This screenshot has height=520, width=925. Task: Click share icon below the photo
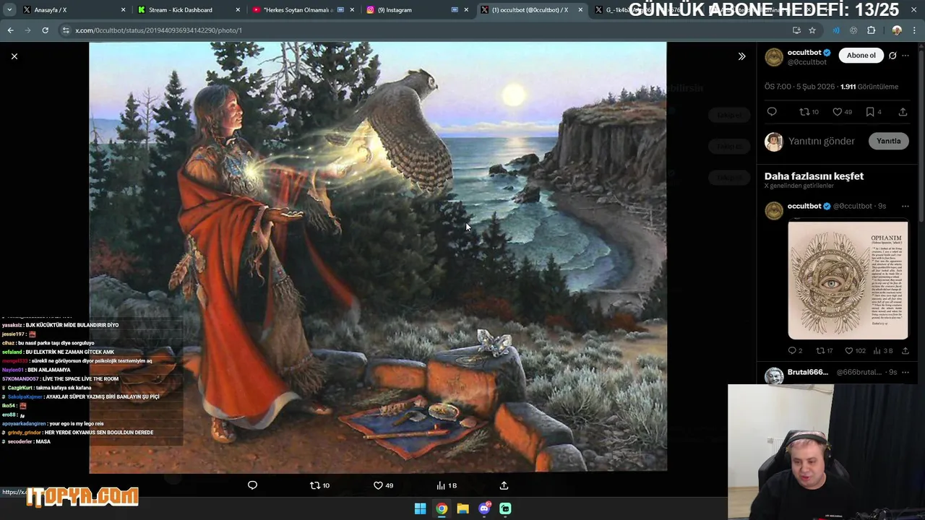coord(504,485)
